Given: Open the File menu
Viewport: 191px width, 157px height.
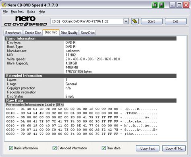Looking at the screenshot, I should tap(5, 12).
